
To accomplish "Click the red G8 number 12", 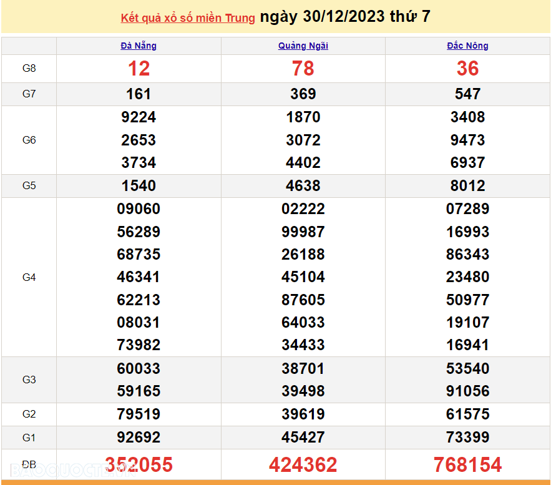I will pyautogui.click(x=139, y=69).
